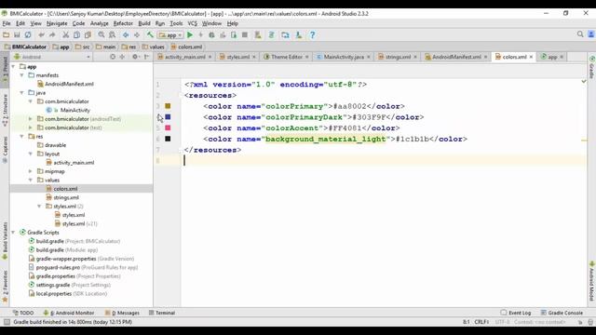The width and height of the screenshot is (596, 335).
Task: Collapse the app module tree node
Action: (x=14, y=66)
